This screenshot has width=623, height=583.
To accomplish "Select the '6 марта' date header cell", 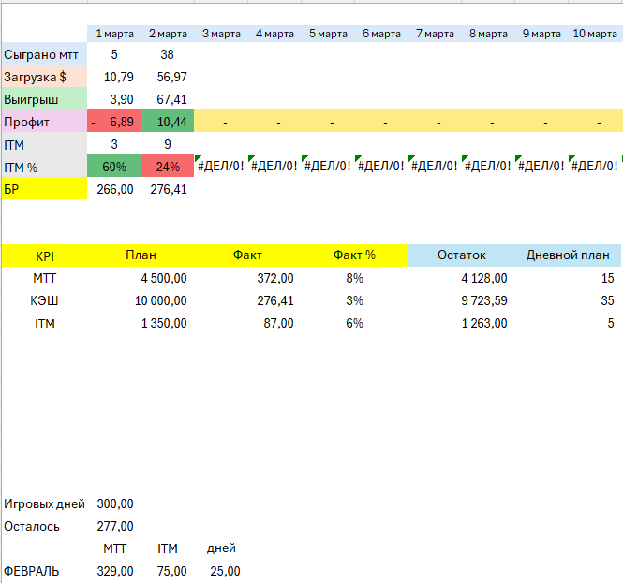I will pos(381,34).
